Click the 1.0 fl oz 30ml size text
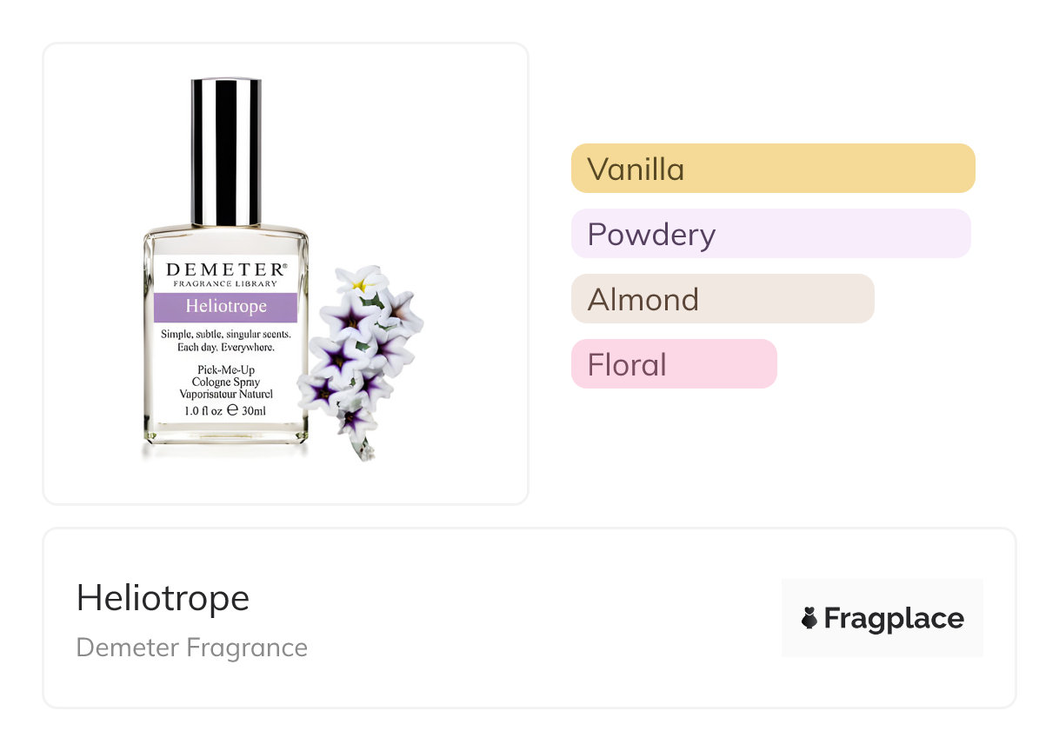The height and width of the screenshot is (751, 1059). coord(226,410)
